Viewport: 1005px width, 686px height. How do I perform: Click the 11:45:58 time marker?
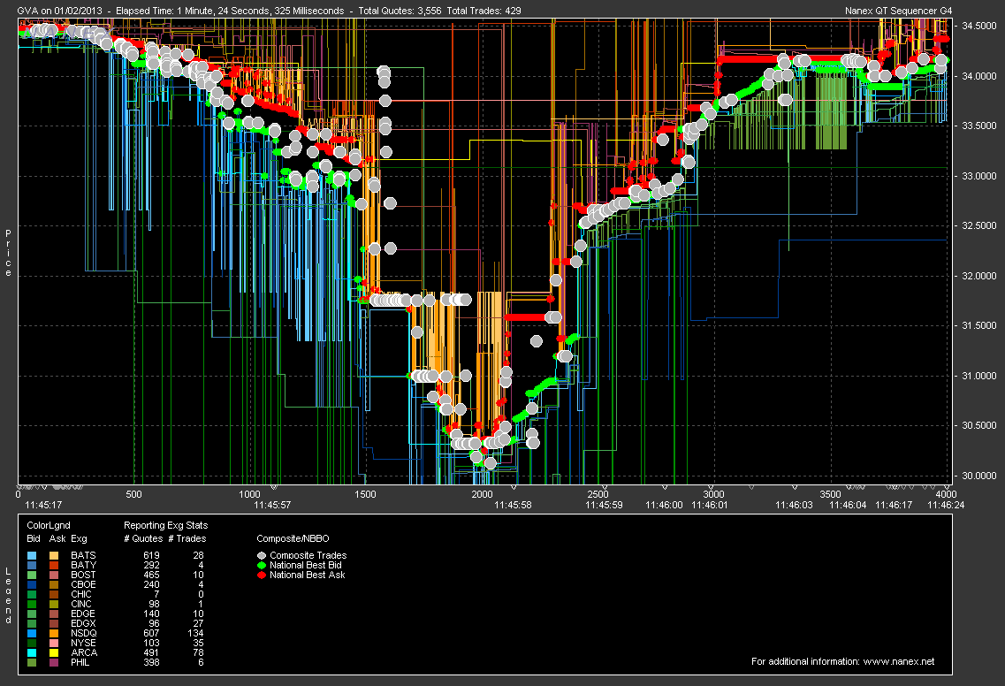coord(513,505)
